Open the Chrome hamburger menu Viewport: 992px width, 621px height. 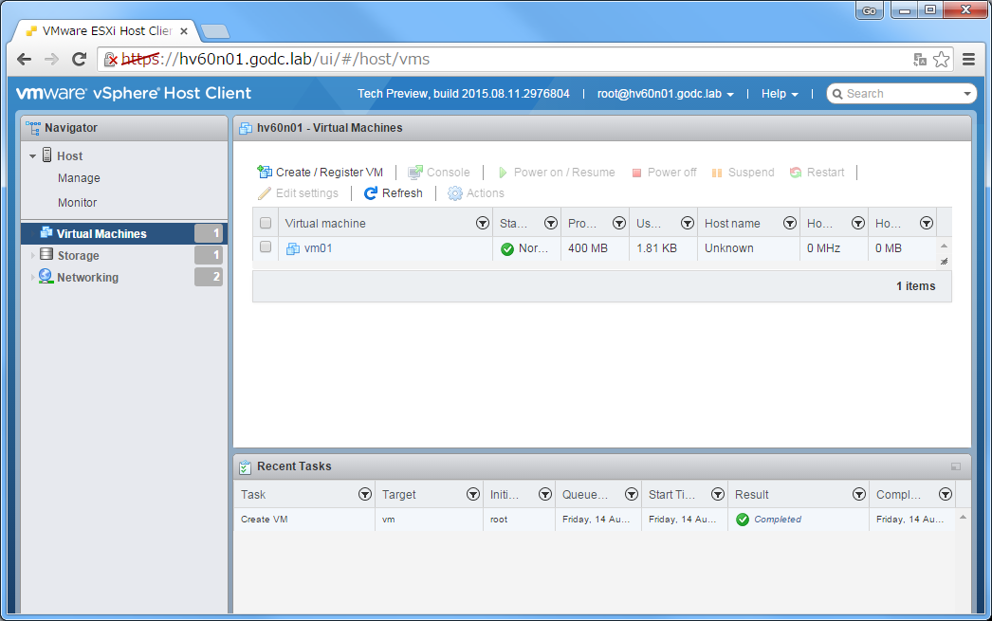pyautogui.click(x=968, y=60)
